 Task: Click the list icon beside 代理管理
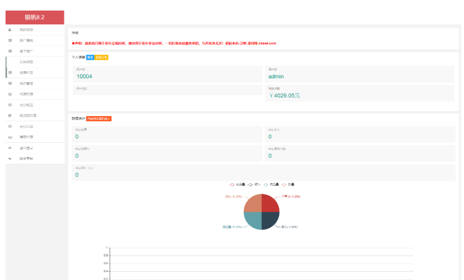pyautogui.click(x=10, y=94)
